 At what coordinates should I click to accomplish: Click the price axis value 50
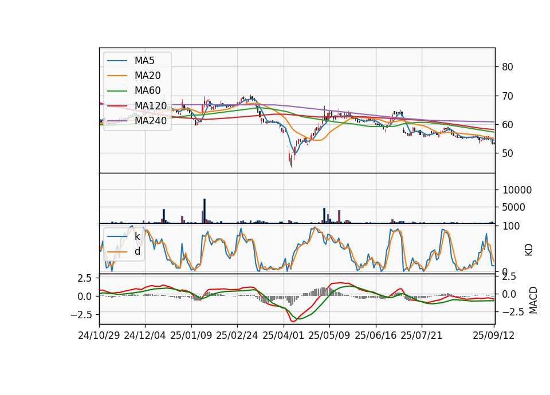click(x=507, y=153)
